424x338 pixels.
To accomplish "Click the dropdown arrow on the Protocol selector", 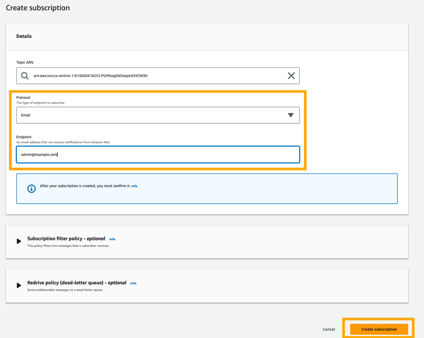I will click(x=290, y=115).
